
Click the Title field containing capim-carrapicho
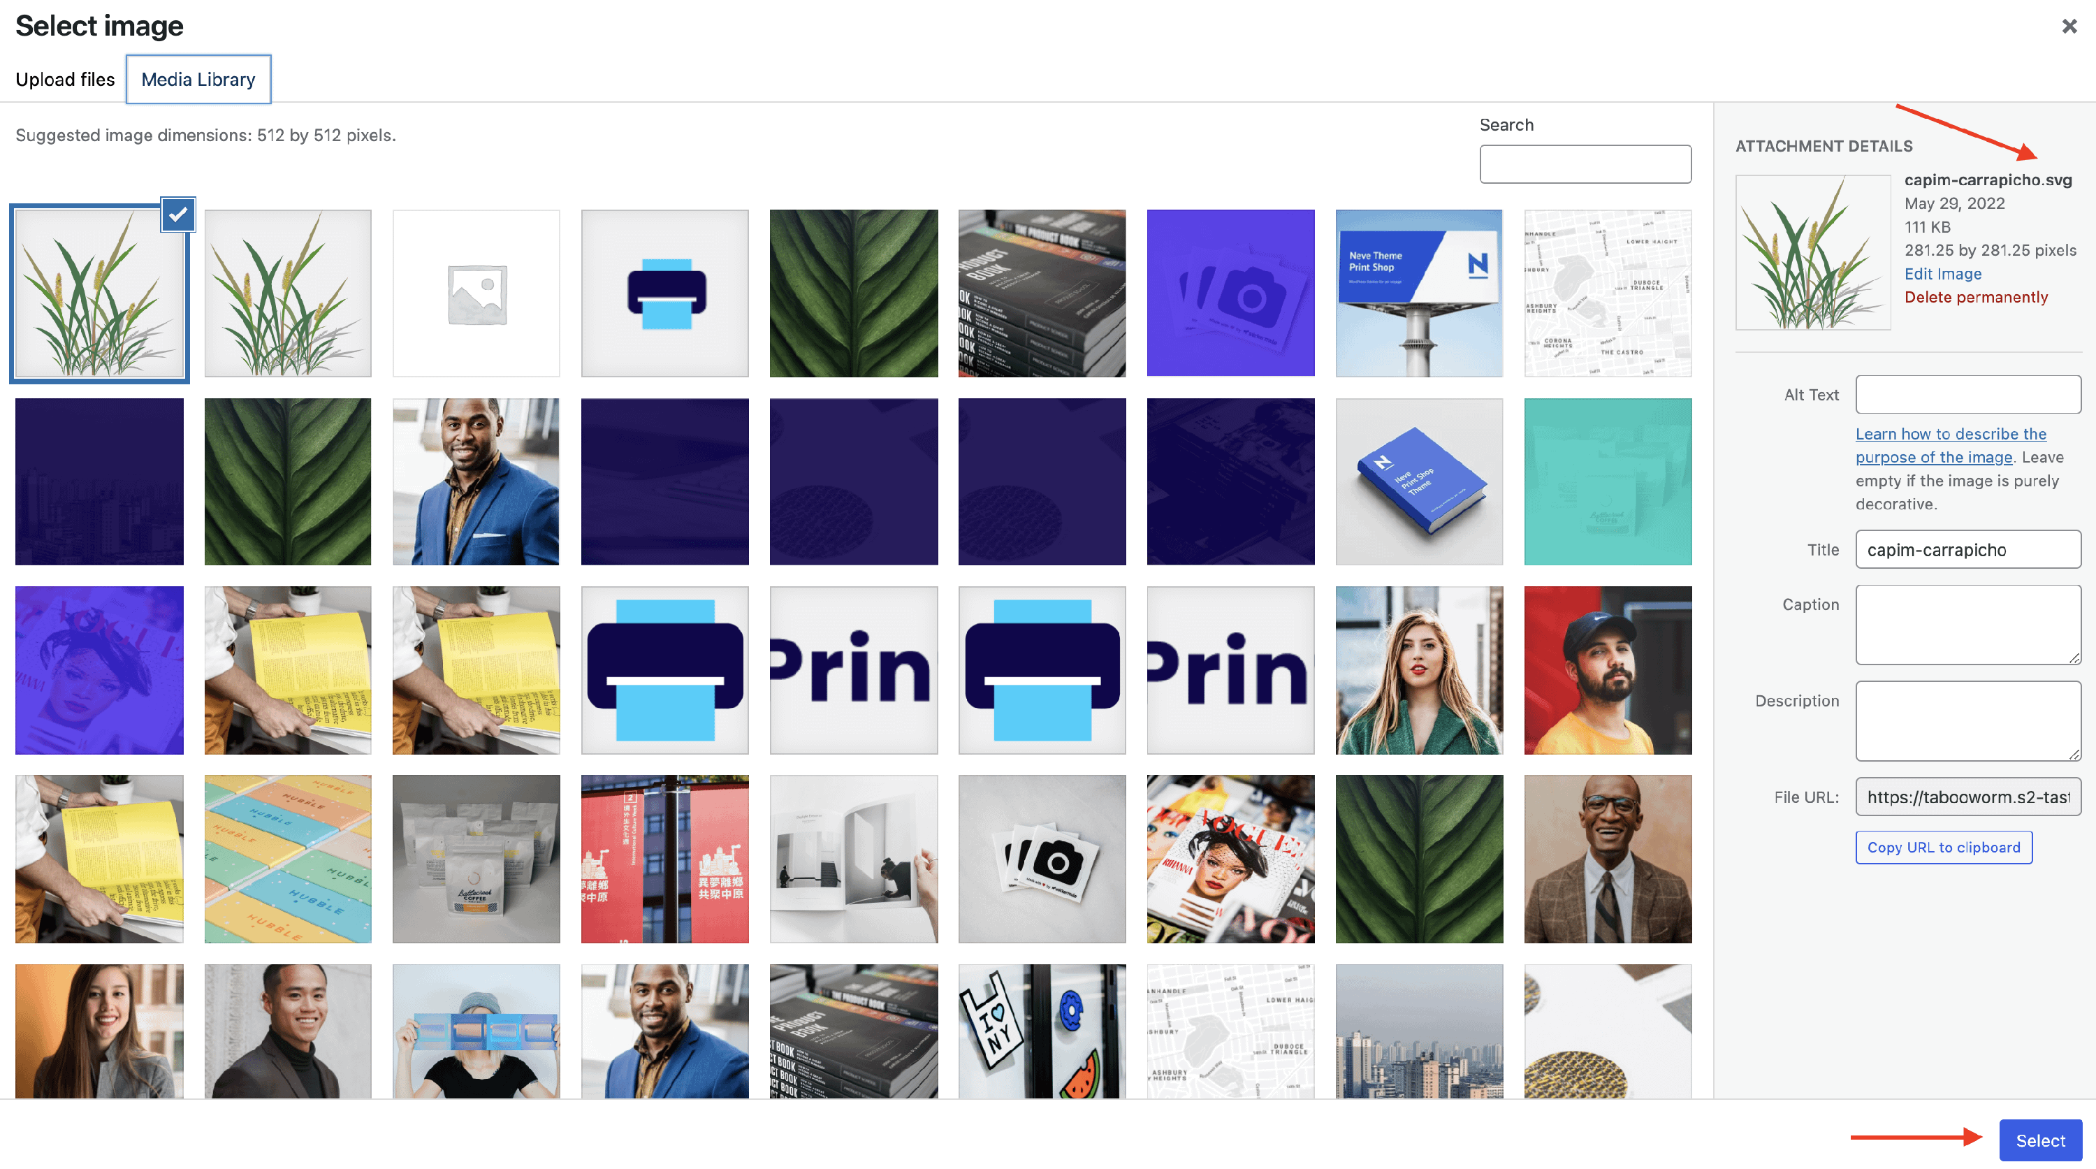(1967, 550)
